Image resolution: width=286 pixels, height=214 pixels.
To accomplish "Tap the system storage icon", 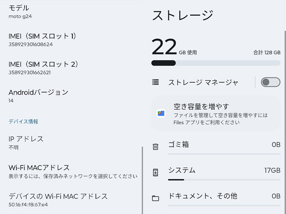I will 155,172.
